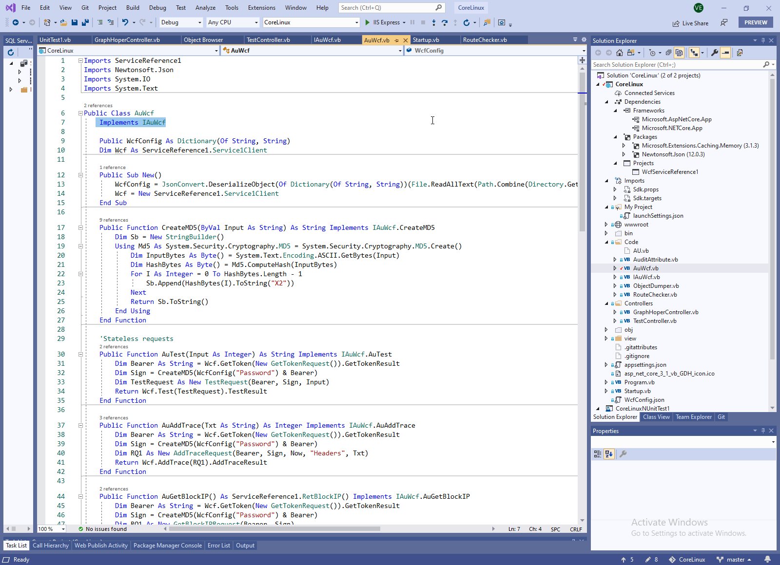This screenshot has height=565, width=780.
Task: Toggle Preview Selected Items in Solution Explorer
Action: click(x=725, y=53)
